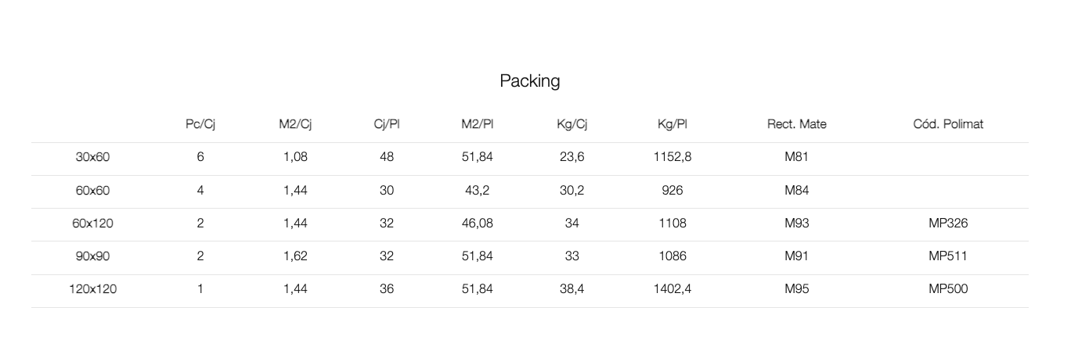This screenshot has height=347, width=1071.
Task: Click the M2/Pl column header
Action: click(478, 123)
